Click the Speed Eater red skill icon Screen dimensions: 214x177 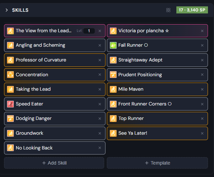(x=10, y=104)
